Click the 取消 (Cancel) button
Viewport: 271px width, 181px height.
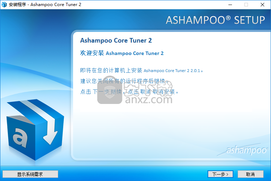point(250,174)
